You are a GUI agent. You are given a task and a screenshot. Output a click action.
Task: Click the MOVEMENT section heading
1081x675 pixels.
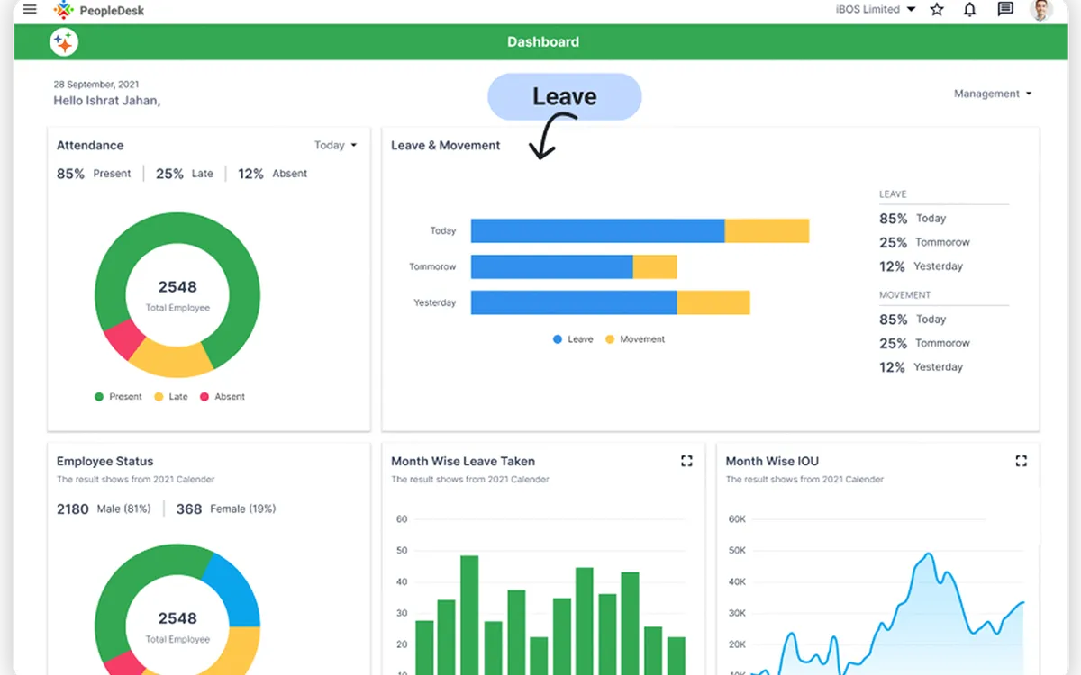905,295
